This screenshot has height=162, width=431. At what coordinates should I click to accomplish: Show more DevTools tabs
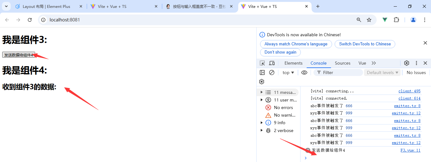[x=374, y=63]
